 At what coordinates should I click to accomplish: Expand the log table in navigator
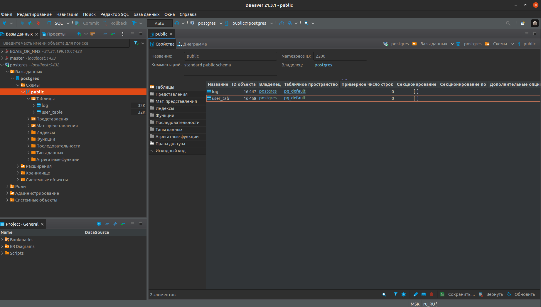34,105
